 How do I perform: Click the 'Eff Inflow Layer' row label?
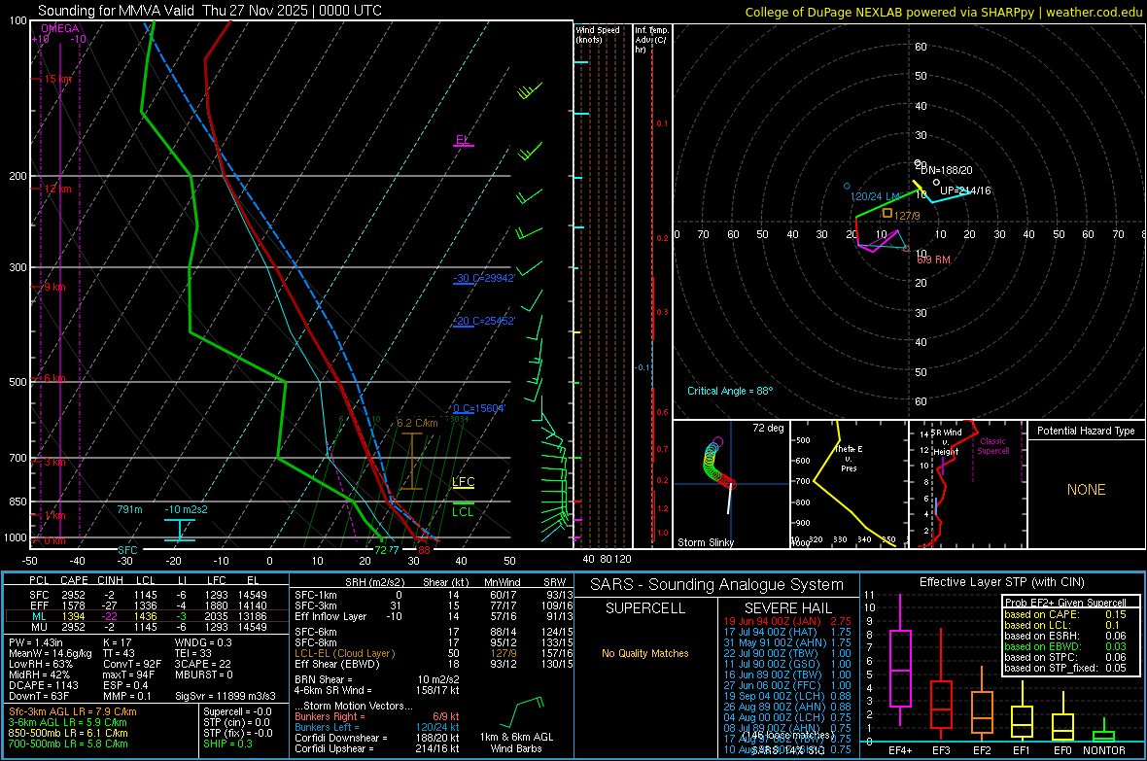tap(330, 616)
